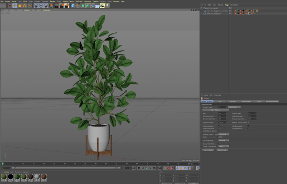The width and height of the screenshot is (287, 184).
Task: Open the deformer objects icon
Action: 92,6
